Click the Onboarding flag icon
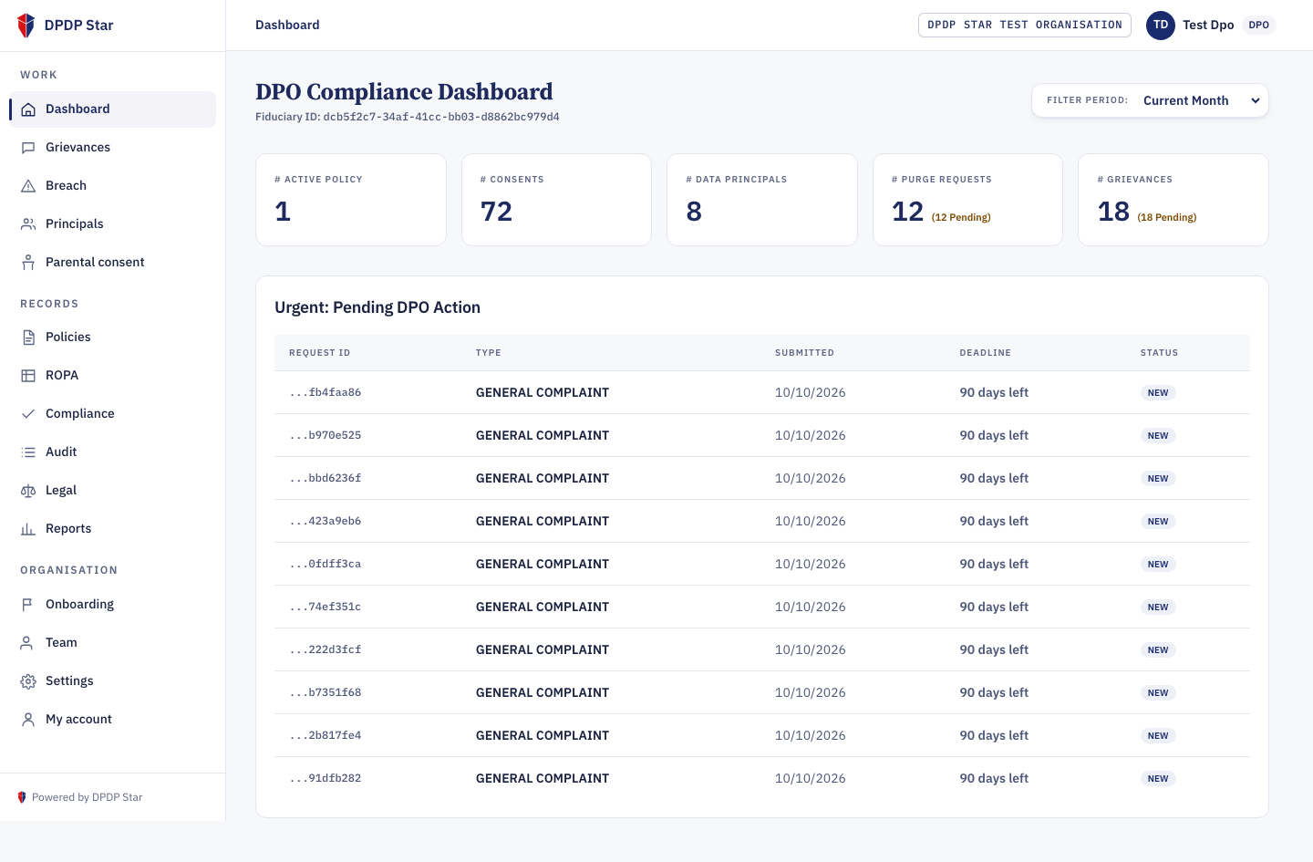This screenshot has height=862, width=1313. (x=28, y=605)
